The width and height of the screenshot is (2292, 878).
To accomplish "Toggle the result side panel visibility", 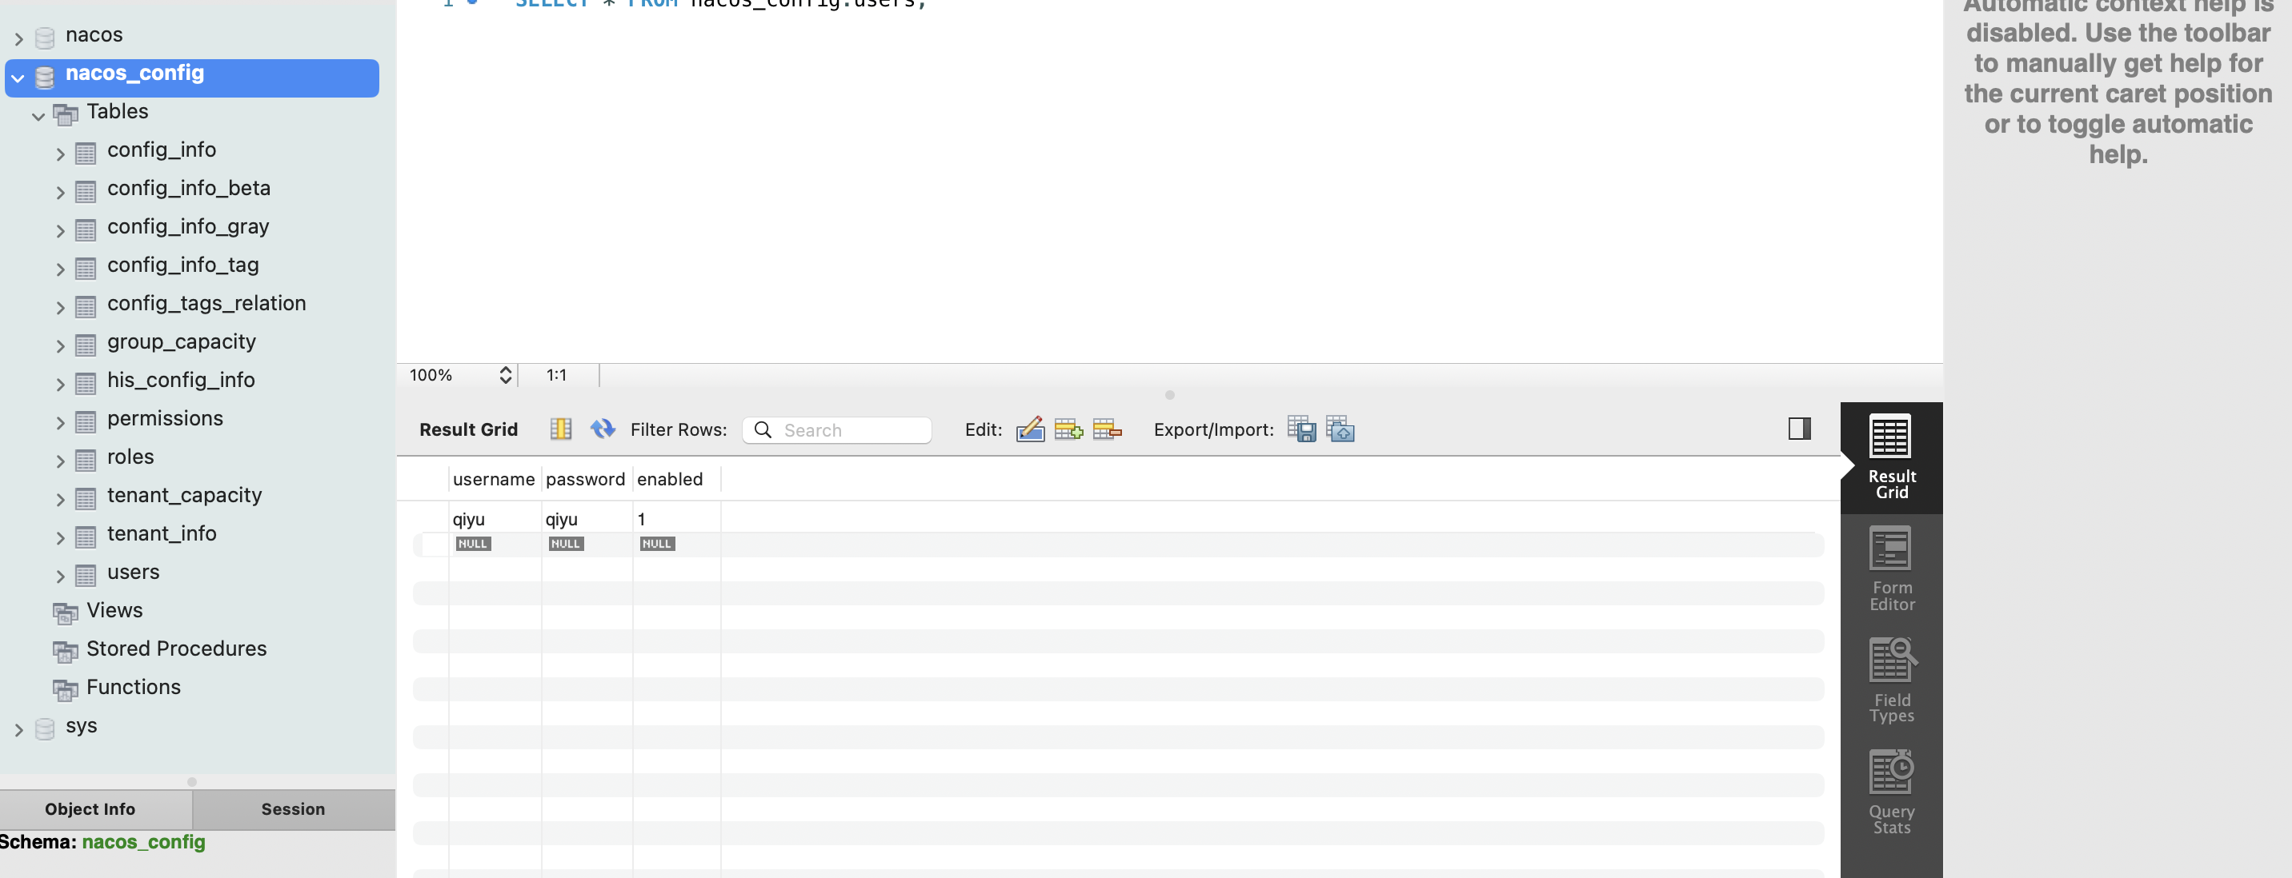I will tap(1799, 429).
